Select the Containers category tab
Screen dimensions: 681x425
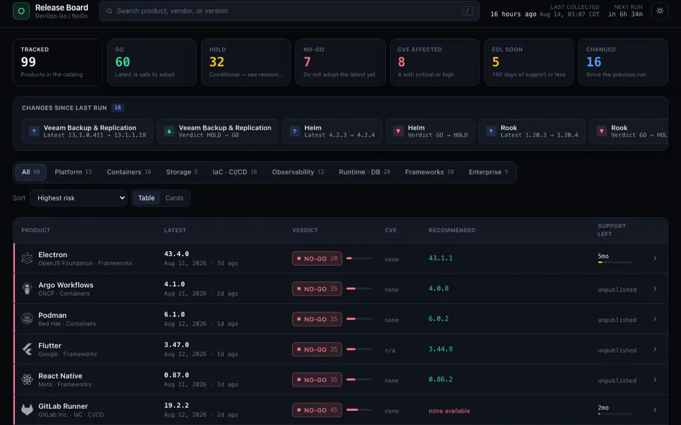(129, 172)
